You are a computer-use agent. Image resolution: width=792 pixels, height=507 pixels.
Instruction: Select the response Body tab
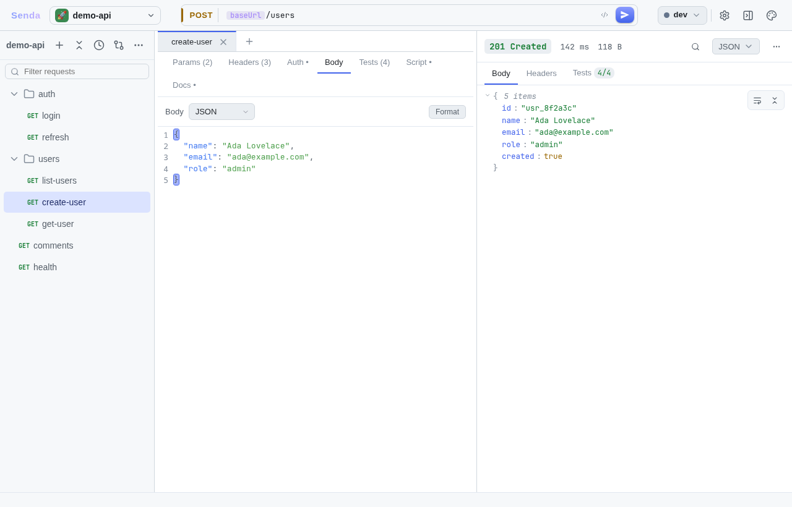501,74
